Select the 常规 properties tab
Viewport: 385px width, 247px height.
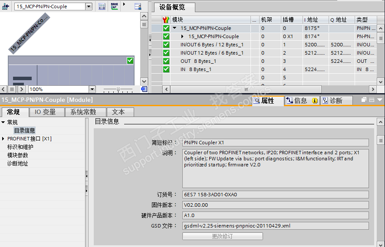[14, 112]
